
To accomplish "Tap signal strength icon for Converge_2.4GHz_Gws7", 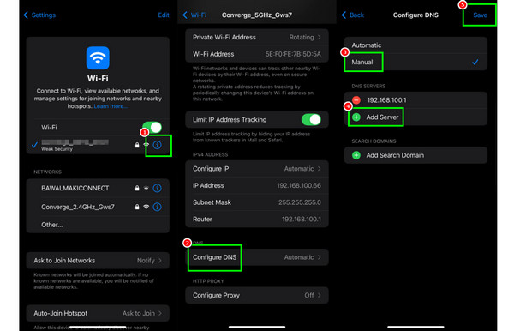I will coord(146,207).
